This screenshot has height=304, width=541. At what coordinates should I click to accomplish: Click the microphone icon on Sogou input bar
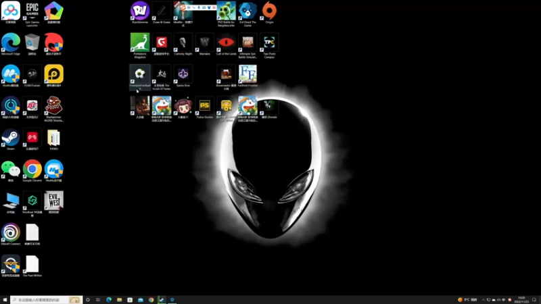[199, 7]
